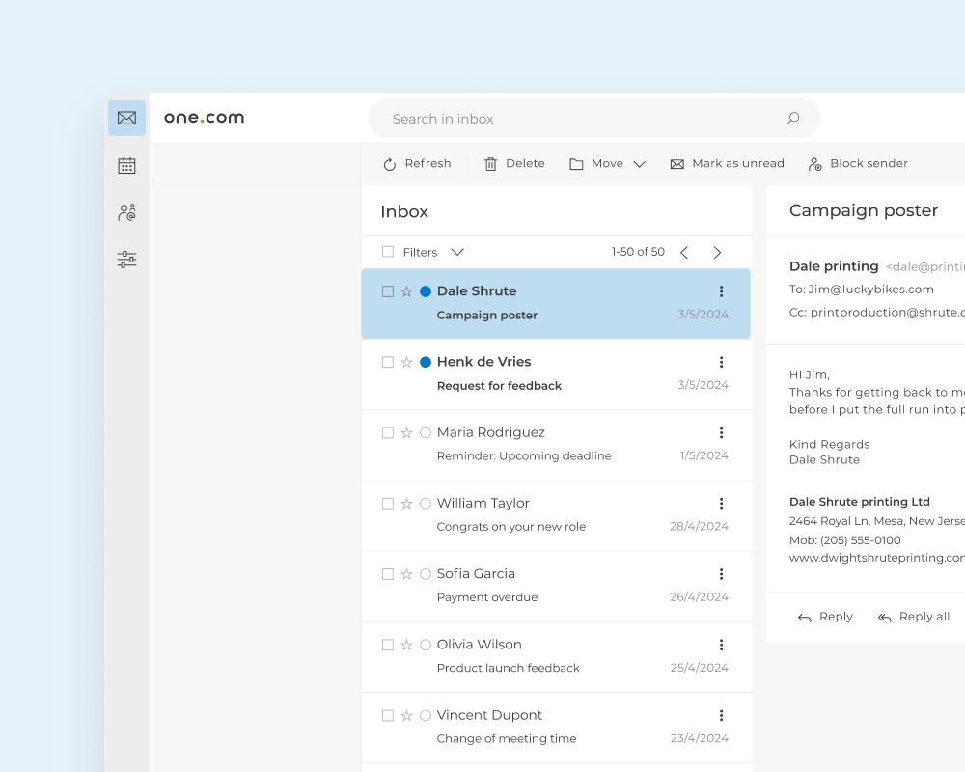Open the Product launch feedback email

(x=557, y=657)
